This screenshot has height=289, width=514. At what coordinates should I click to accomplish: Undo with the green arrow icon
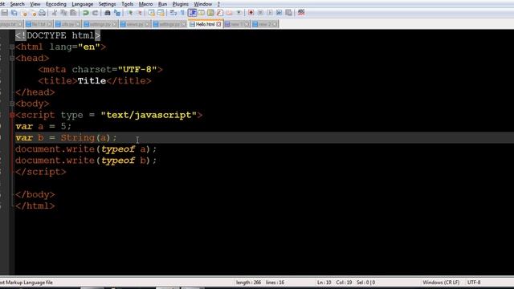(86, 13)
